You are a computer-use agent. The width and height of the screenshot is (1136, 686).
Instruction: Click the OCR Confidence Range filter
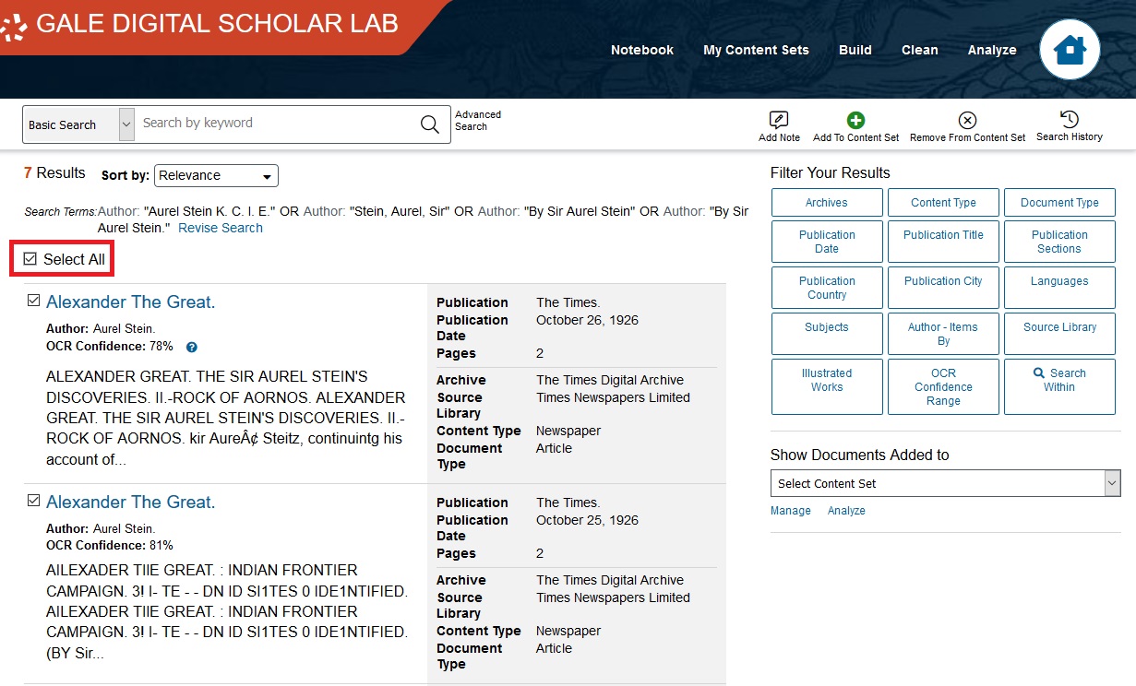(942, 386)
